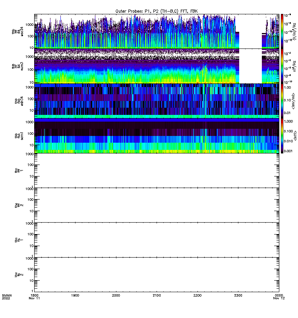Click the "<|nT|>" color bar unit label
298x318 pixels.
(x=295, y=136)
